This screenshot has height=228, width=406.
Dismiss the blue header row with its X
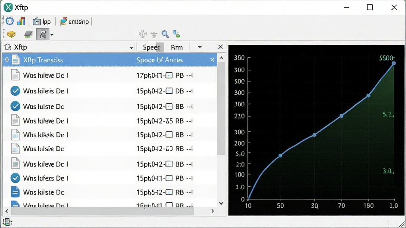pyautogui.click(x=212, y=60)
